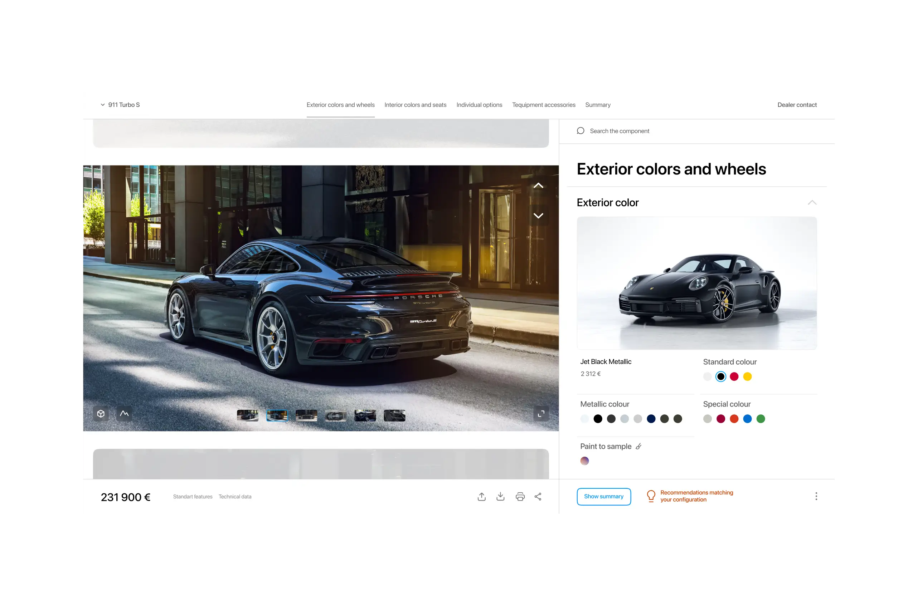Choose the last metallic colour swatch
Viewport: 918px width, 606px height.
[677, 419]
